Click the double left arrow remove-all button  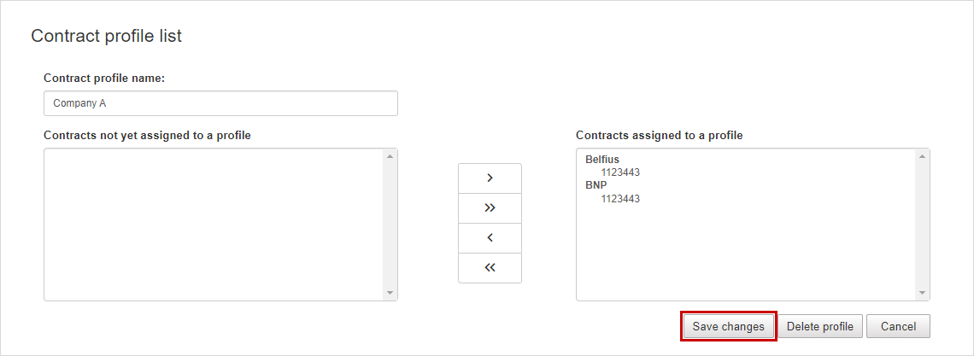[490, 268]
